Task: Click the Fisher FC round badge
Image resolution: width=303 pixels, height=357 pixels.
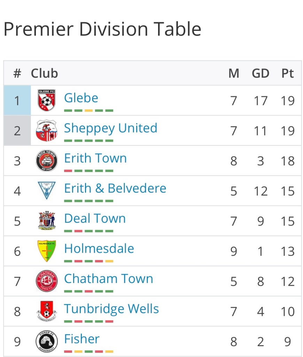Action: tap(47, 341)
